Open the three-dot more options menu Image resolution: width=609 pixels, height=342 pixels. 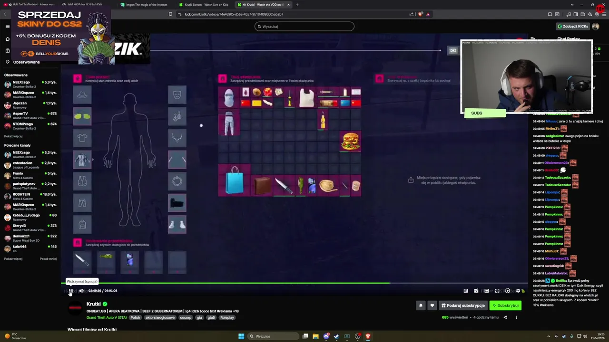tap(516, 317)
